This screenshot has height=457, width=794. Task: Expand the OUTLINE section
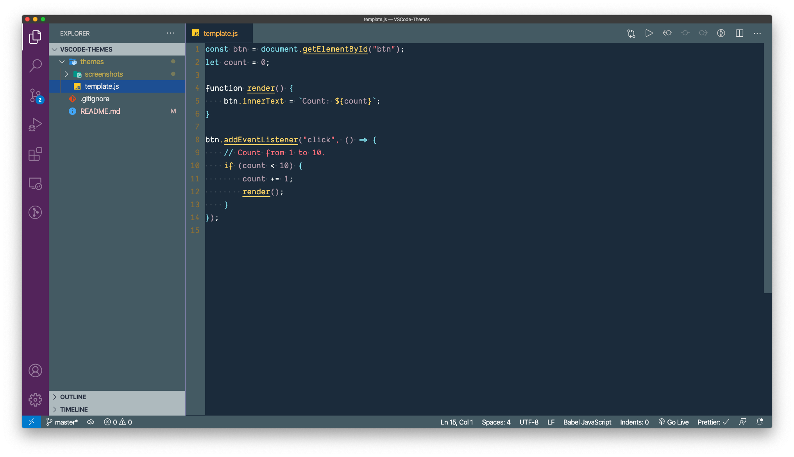pos(73,397)
